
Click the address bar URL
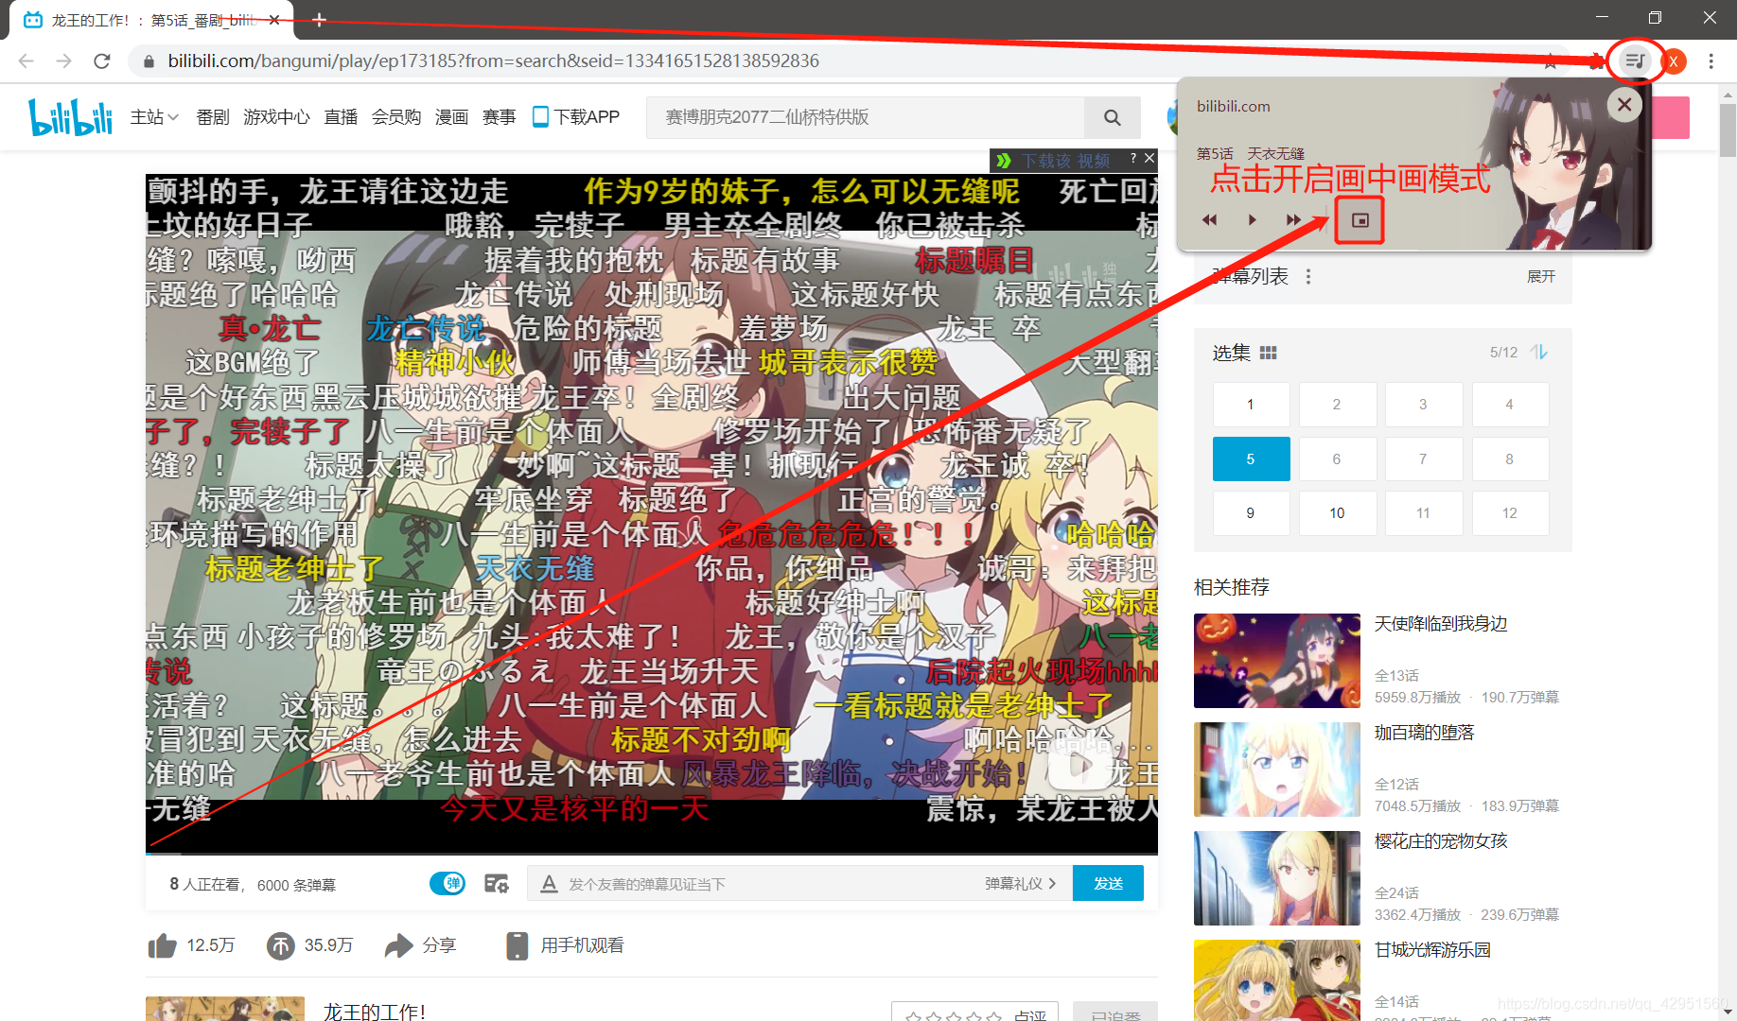(493, 61)
